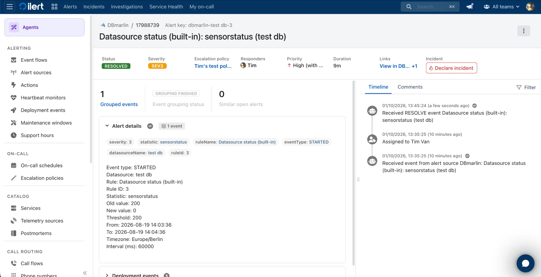Open the chat support bubble
This screenshot has width=541, height=277.
point(525,263)
